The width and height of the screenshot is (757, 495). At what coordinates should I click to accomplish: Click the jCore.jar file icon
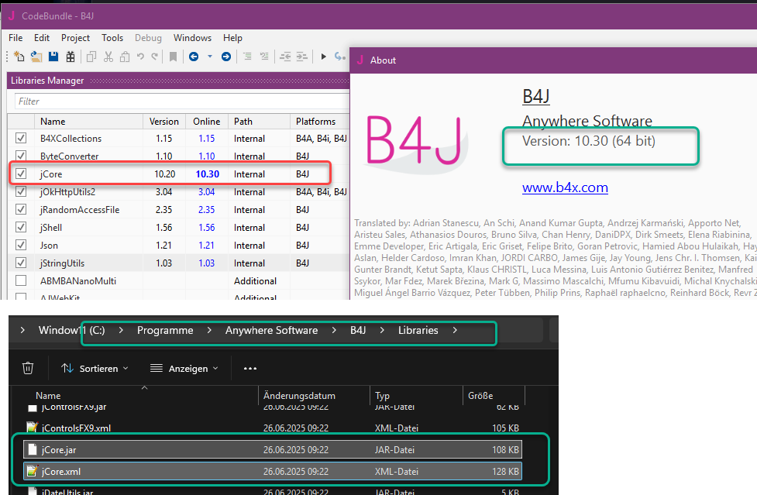pyautogui.click(x=33, y=449)
